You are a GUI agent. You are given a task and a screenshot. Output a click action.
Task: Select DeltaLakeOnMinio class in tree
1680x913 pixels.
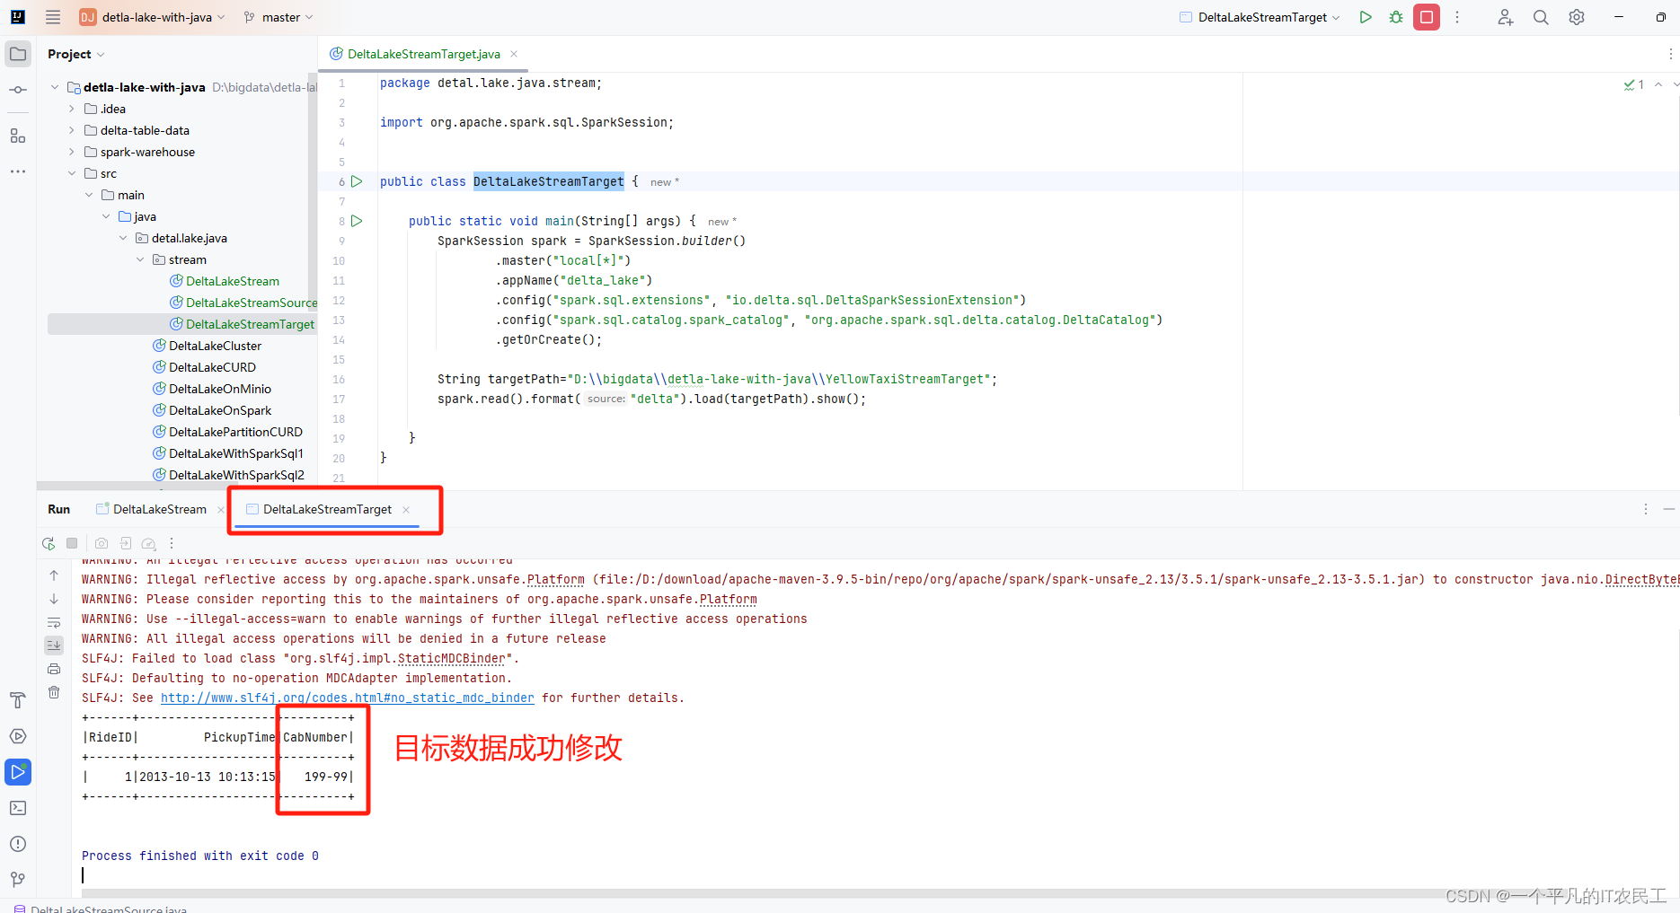pos(212,389)
